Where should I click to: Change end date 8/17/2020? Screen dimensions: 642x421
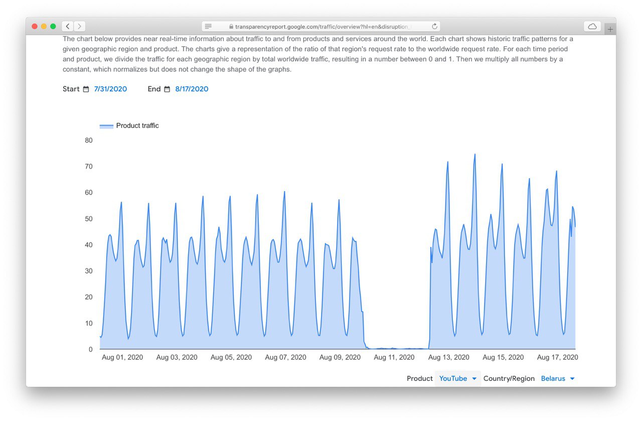[x=192, y=89]
